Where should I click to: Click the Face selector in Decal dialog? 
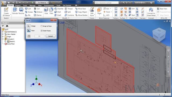pyautogui.click(x=29, y=30)
